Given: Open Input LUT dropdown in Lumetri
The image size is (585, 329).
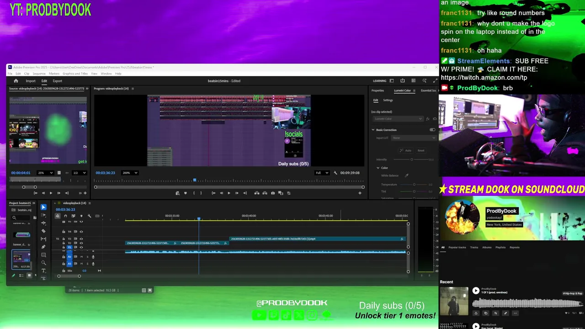Looking at the screenshot, I should point(413,138).
